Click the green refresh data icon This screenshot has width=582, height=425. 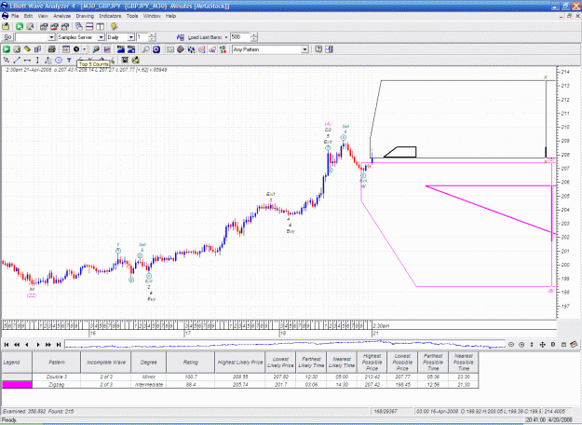click(x=20, y=26)
